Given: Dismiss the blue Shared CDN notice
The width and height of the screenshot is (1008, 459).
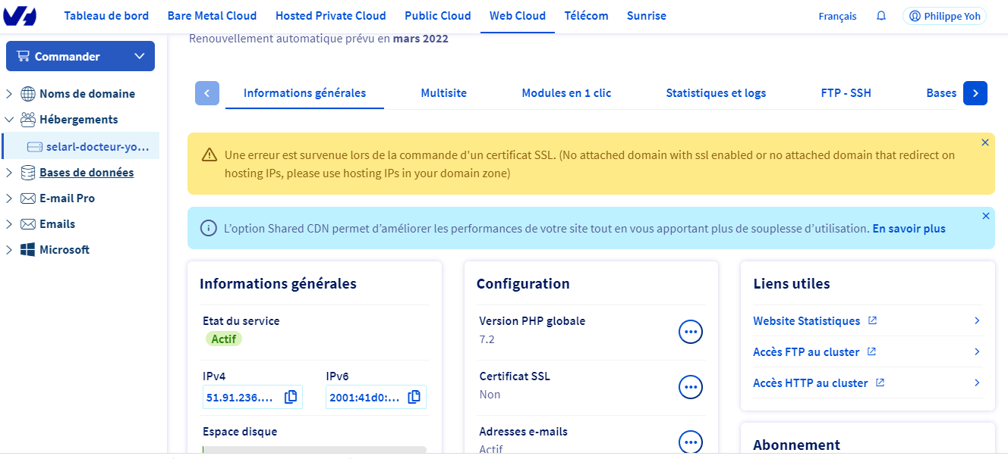Looking at the screenshot, I should tap(985, 216).
